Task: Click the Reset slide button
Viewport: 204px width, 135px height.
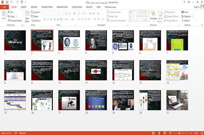Action: click(x=35, y=16)
